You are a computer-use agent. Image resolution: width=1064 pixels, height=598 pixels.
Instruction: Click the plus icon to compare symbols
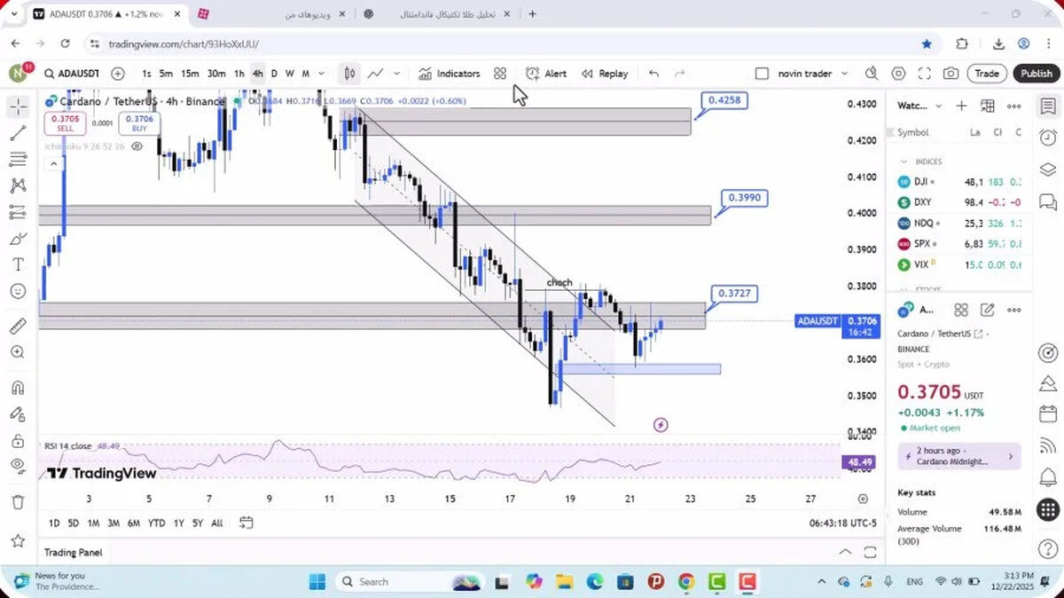[118, 74]
